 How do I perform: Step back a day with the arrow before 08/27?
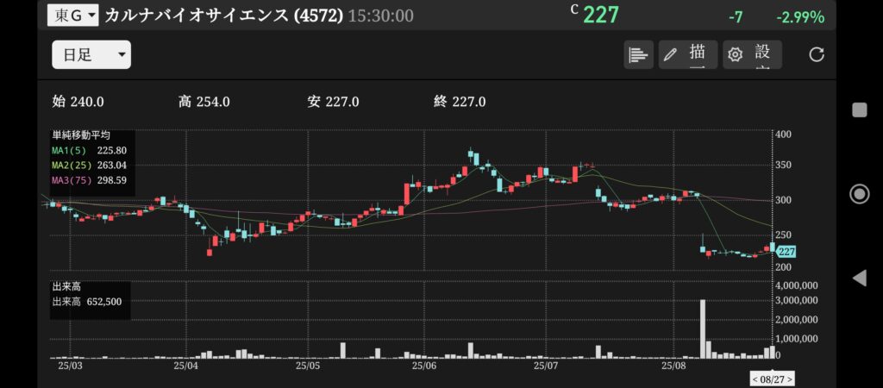[755, 379]
